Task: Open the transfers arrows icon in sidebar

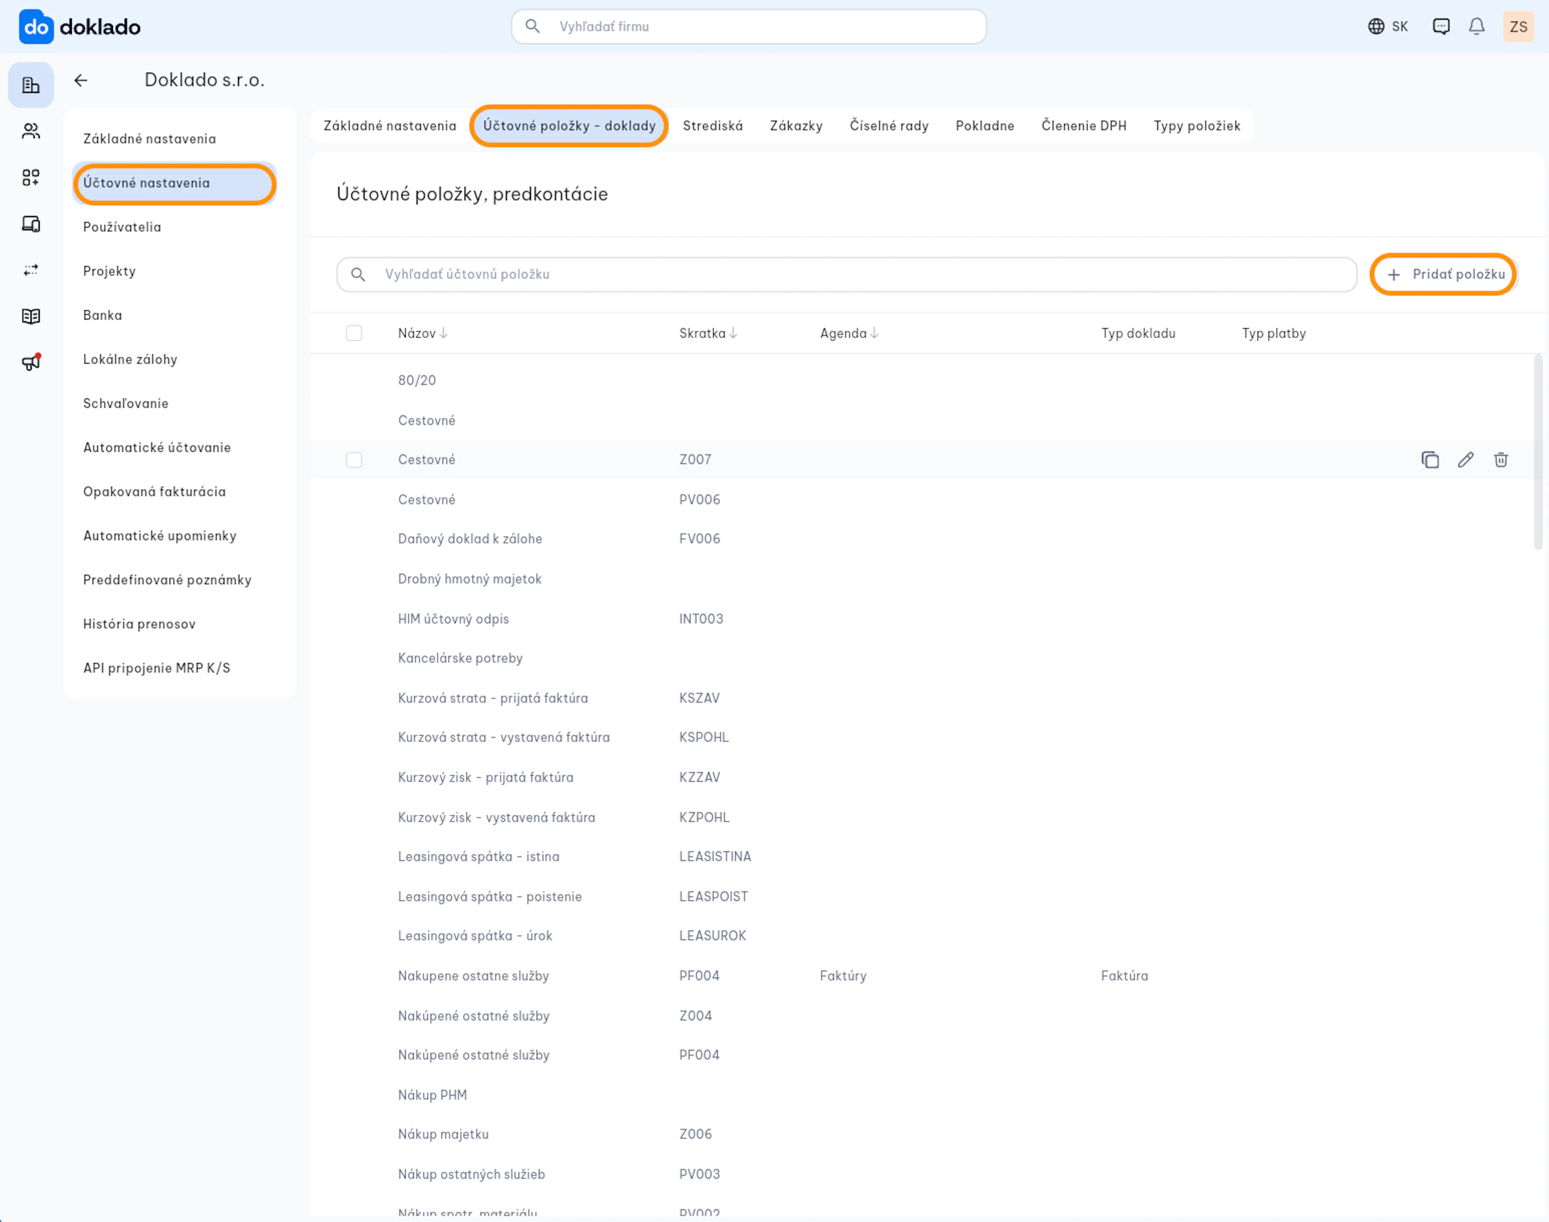Action: pos(31,270)
